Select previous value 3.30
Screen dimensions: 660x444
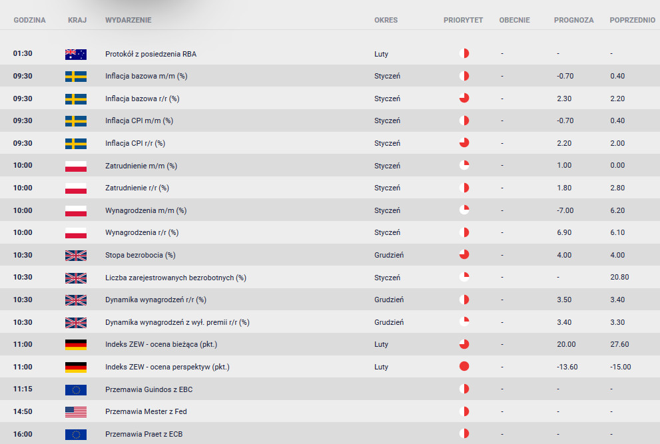[x=617, y=322]
